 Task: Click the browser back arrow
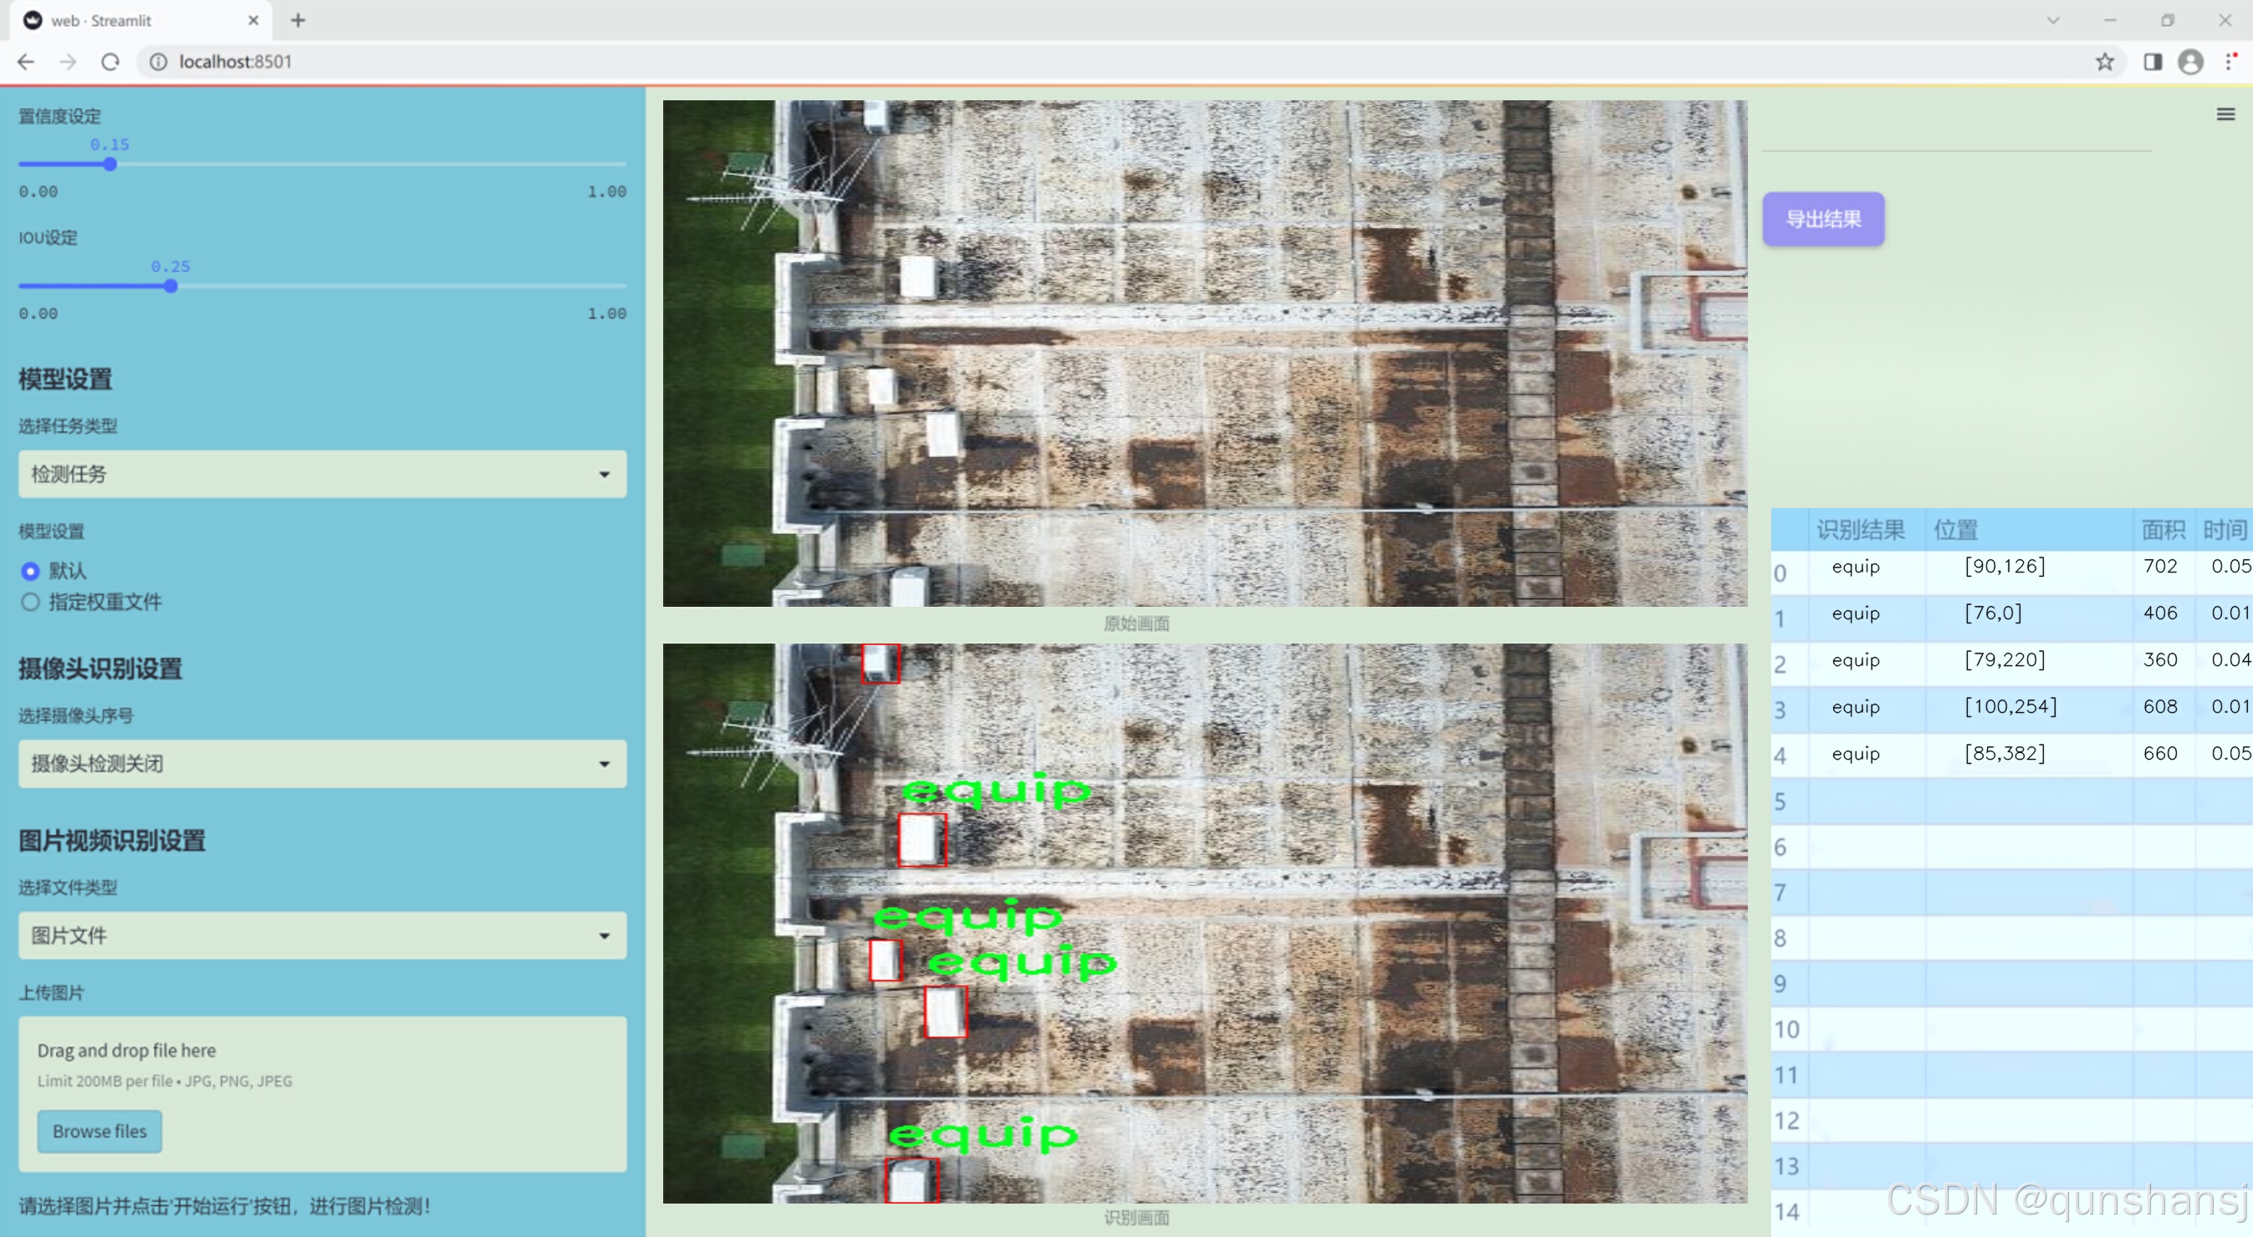pyautogui.click(x=26, y=62)
